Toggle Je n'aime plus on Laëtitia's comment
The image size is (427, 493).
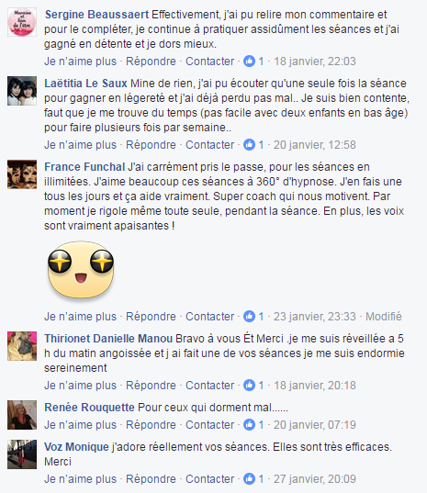pyautogui.click(x=80, y=145)
